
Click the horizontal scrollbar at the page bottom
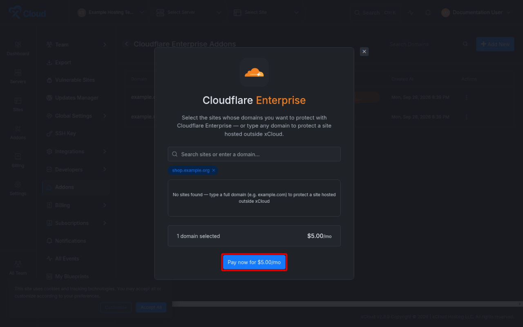[x=346, y=304]
